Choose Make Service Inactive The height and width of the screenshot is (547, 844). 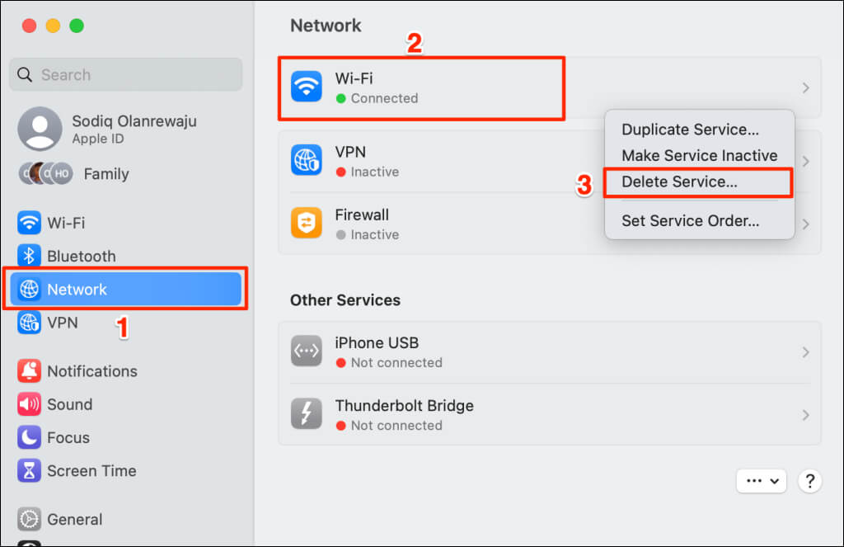[699, 155]
